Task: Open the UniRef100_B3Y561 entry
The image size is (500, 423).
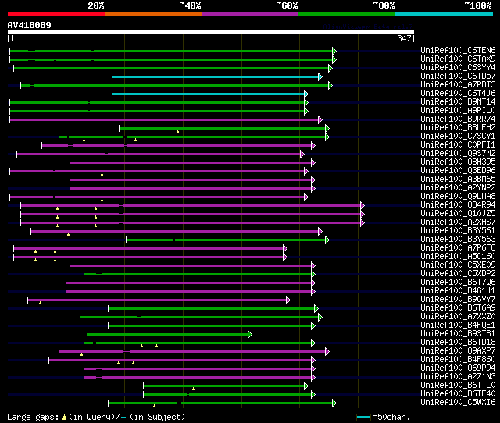Action: 458,231
